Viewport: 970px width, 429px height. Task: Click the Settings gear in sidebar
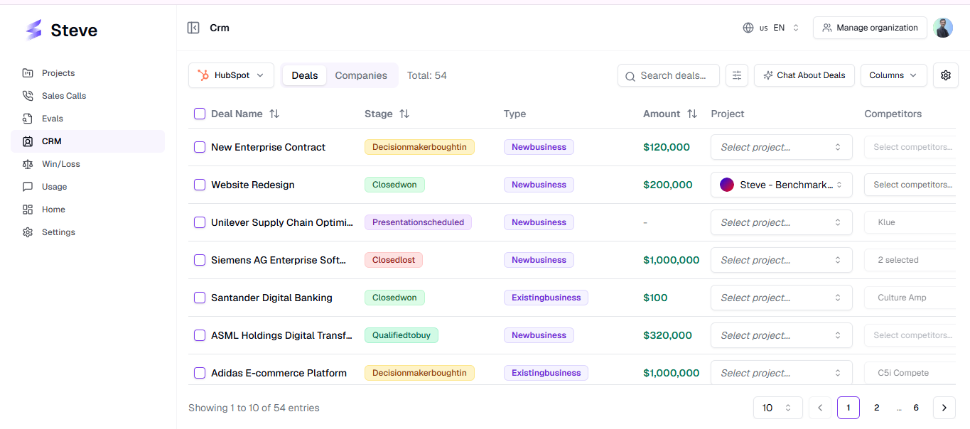pyautogui.click(x=28, y=232)
